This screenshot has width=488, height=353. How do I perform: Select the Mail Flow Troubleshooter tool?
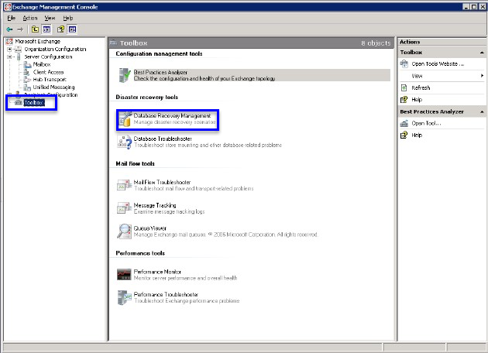194,185
